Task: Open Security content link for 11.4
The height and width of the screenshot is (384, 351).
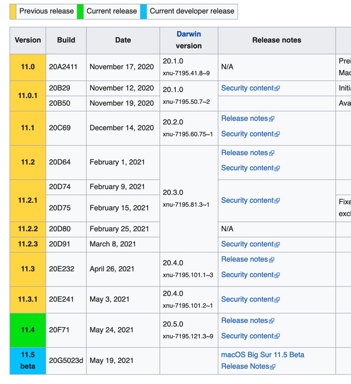Action: click(250, 336)
